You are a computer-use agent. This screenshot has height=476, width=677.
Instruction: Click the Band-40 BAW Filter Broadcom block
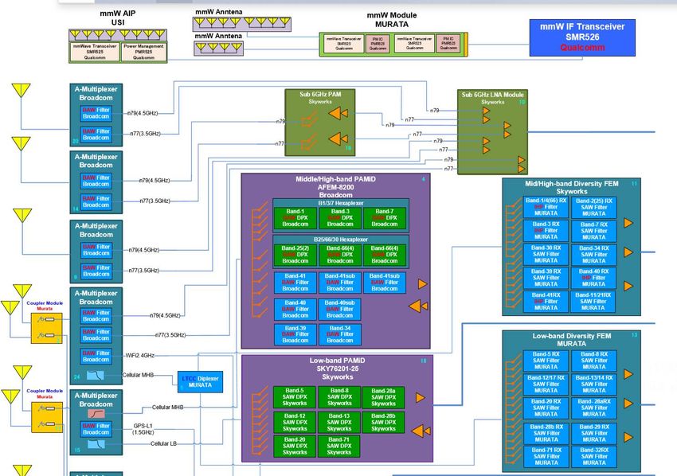coord(295,309)
